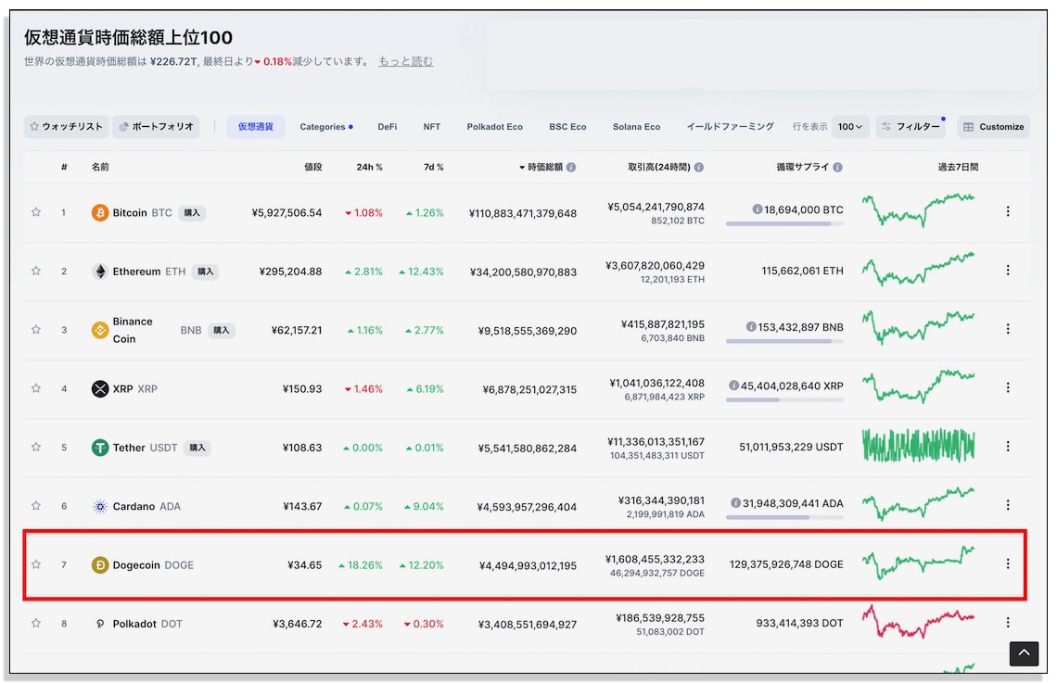Click XRP circulating supply progress bar

pyautogui.click(x=784, y=399)
